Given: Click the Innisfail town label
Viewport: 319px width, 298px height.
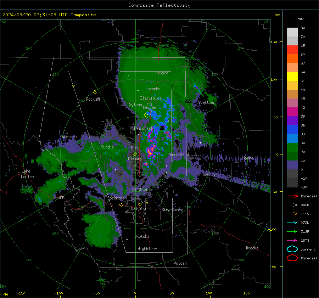Looking at the screenshot, I should pyautogui.click(x=143, y=128).
